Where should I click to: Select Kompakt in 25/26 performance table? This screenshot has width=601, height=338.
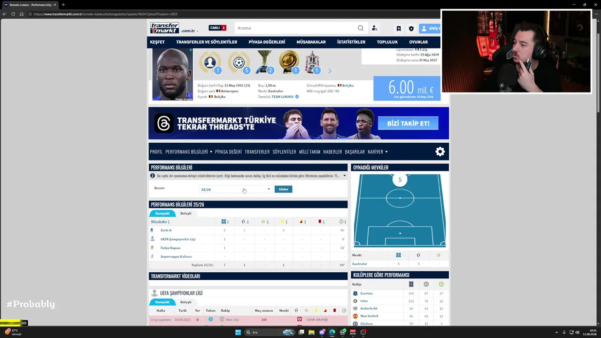pyautogui.click(x=162, y=214)
